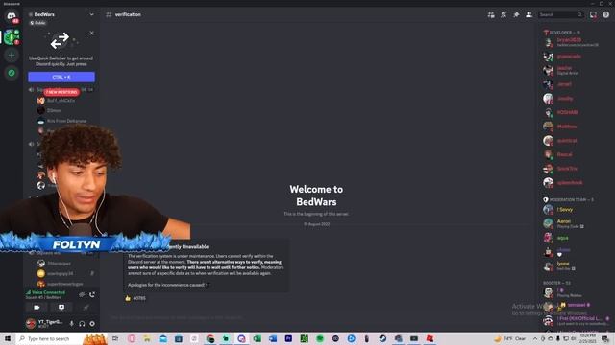Image resolution: width=615 pixels, height=345 pixels.
Task: Open the Inbox icon in header
Action: pos(593,15)
